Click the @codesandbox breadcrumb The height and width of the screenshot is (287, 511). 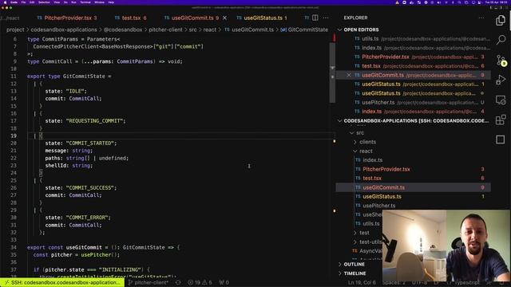pyautogui.click(x=123, y=29)
